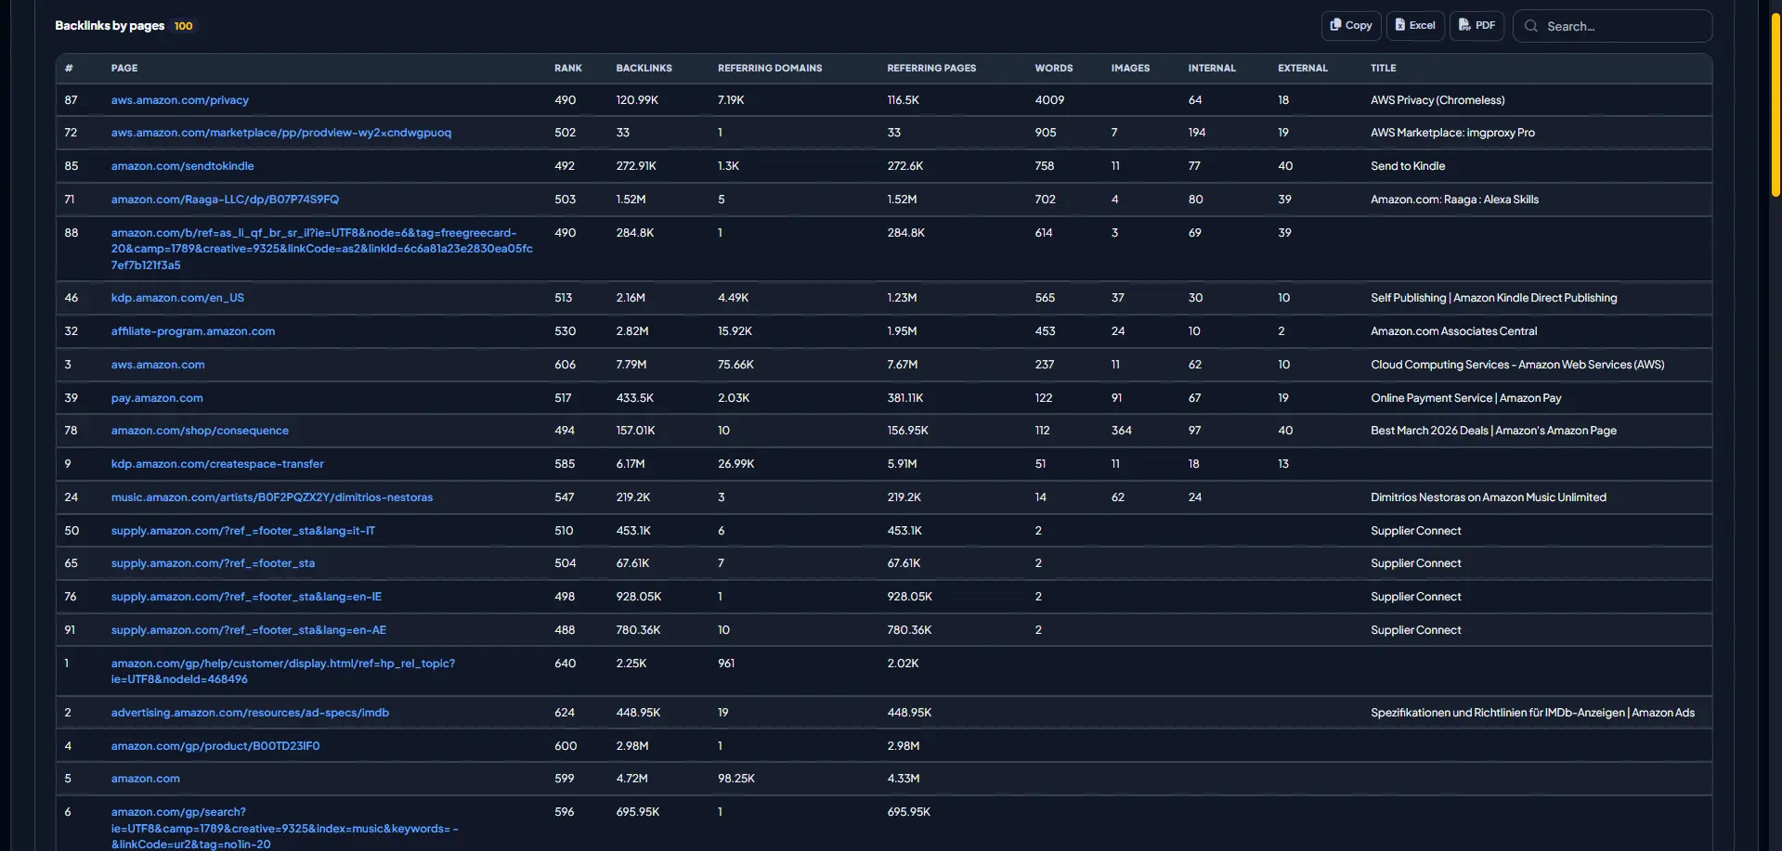The height and width of the screenshot is (851, 1782).
Task: Sort table by Words column
Action: pyautogui.click(x=1054, y=69)
